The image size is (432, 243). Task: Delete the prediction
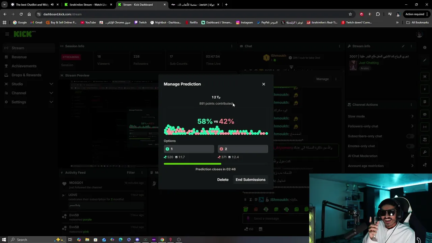[x=223, y=180]
